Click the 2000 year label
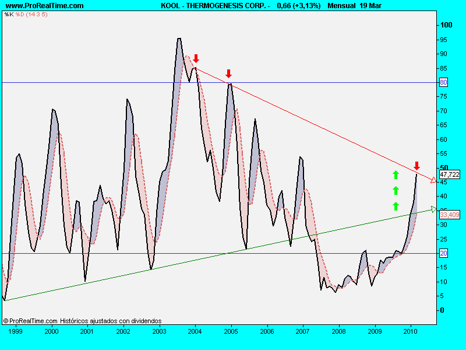The height and width of the screenshot is (350, 466). pyautogui.click(x=51, y=331)
